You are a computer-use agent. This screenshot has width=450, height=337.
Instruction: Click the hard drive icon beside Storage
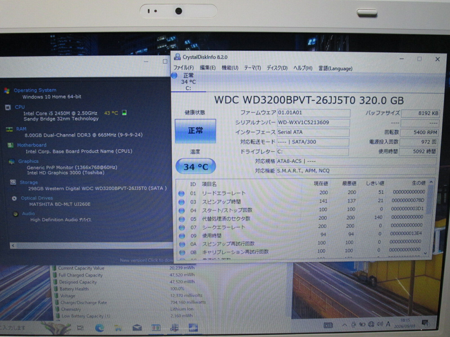pos(13,183)
